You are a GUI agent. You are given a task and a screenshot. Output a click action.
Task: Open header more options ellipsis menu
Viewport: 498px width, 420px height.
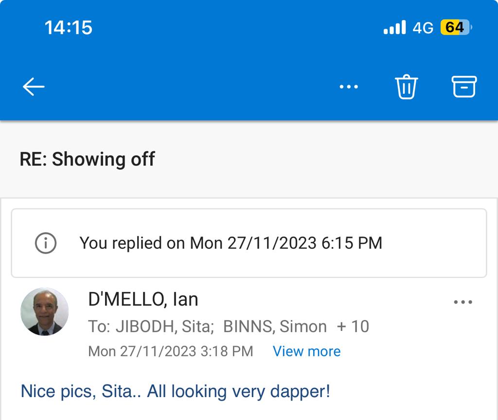click(349, 87)
